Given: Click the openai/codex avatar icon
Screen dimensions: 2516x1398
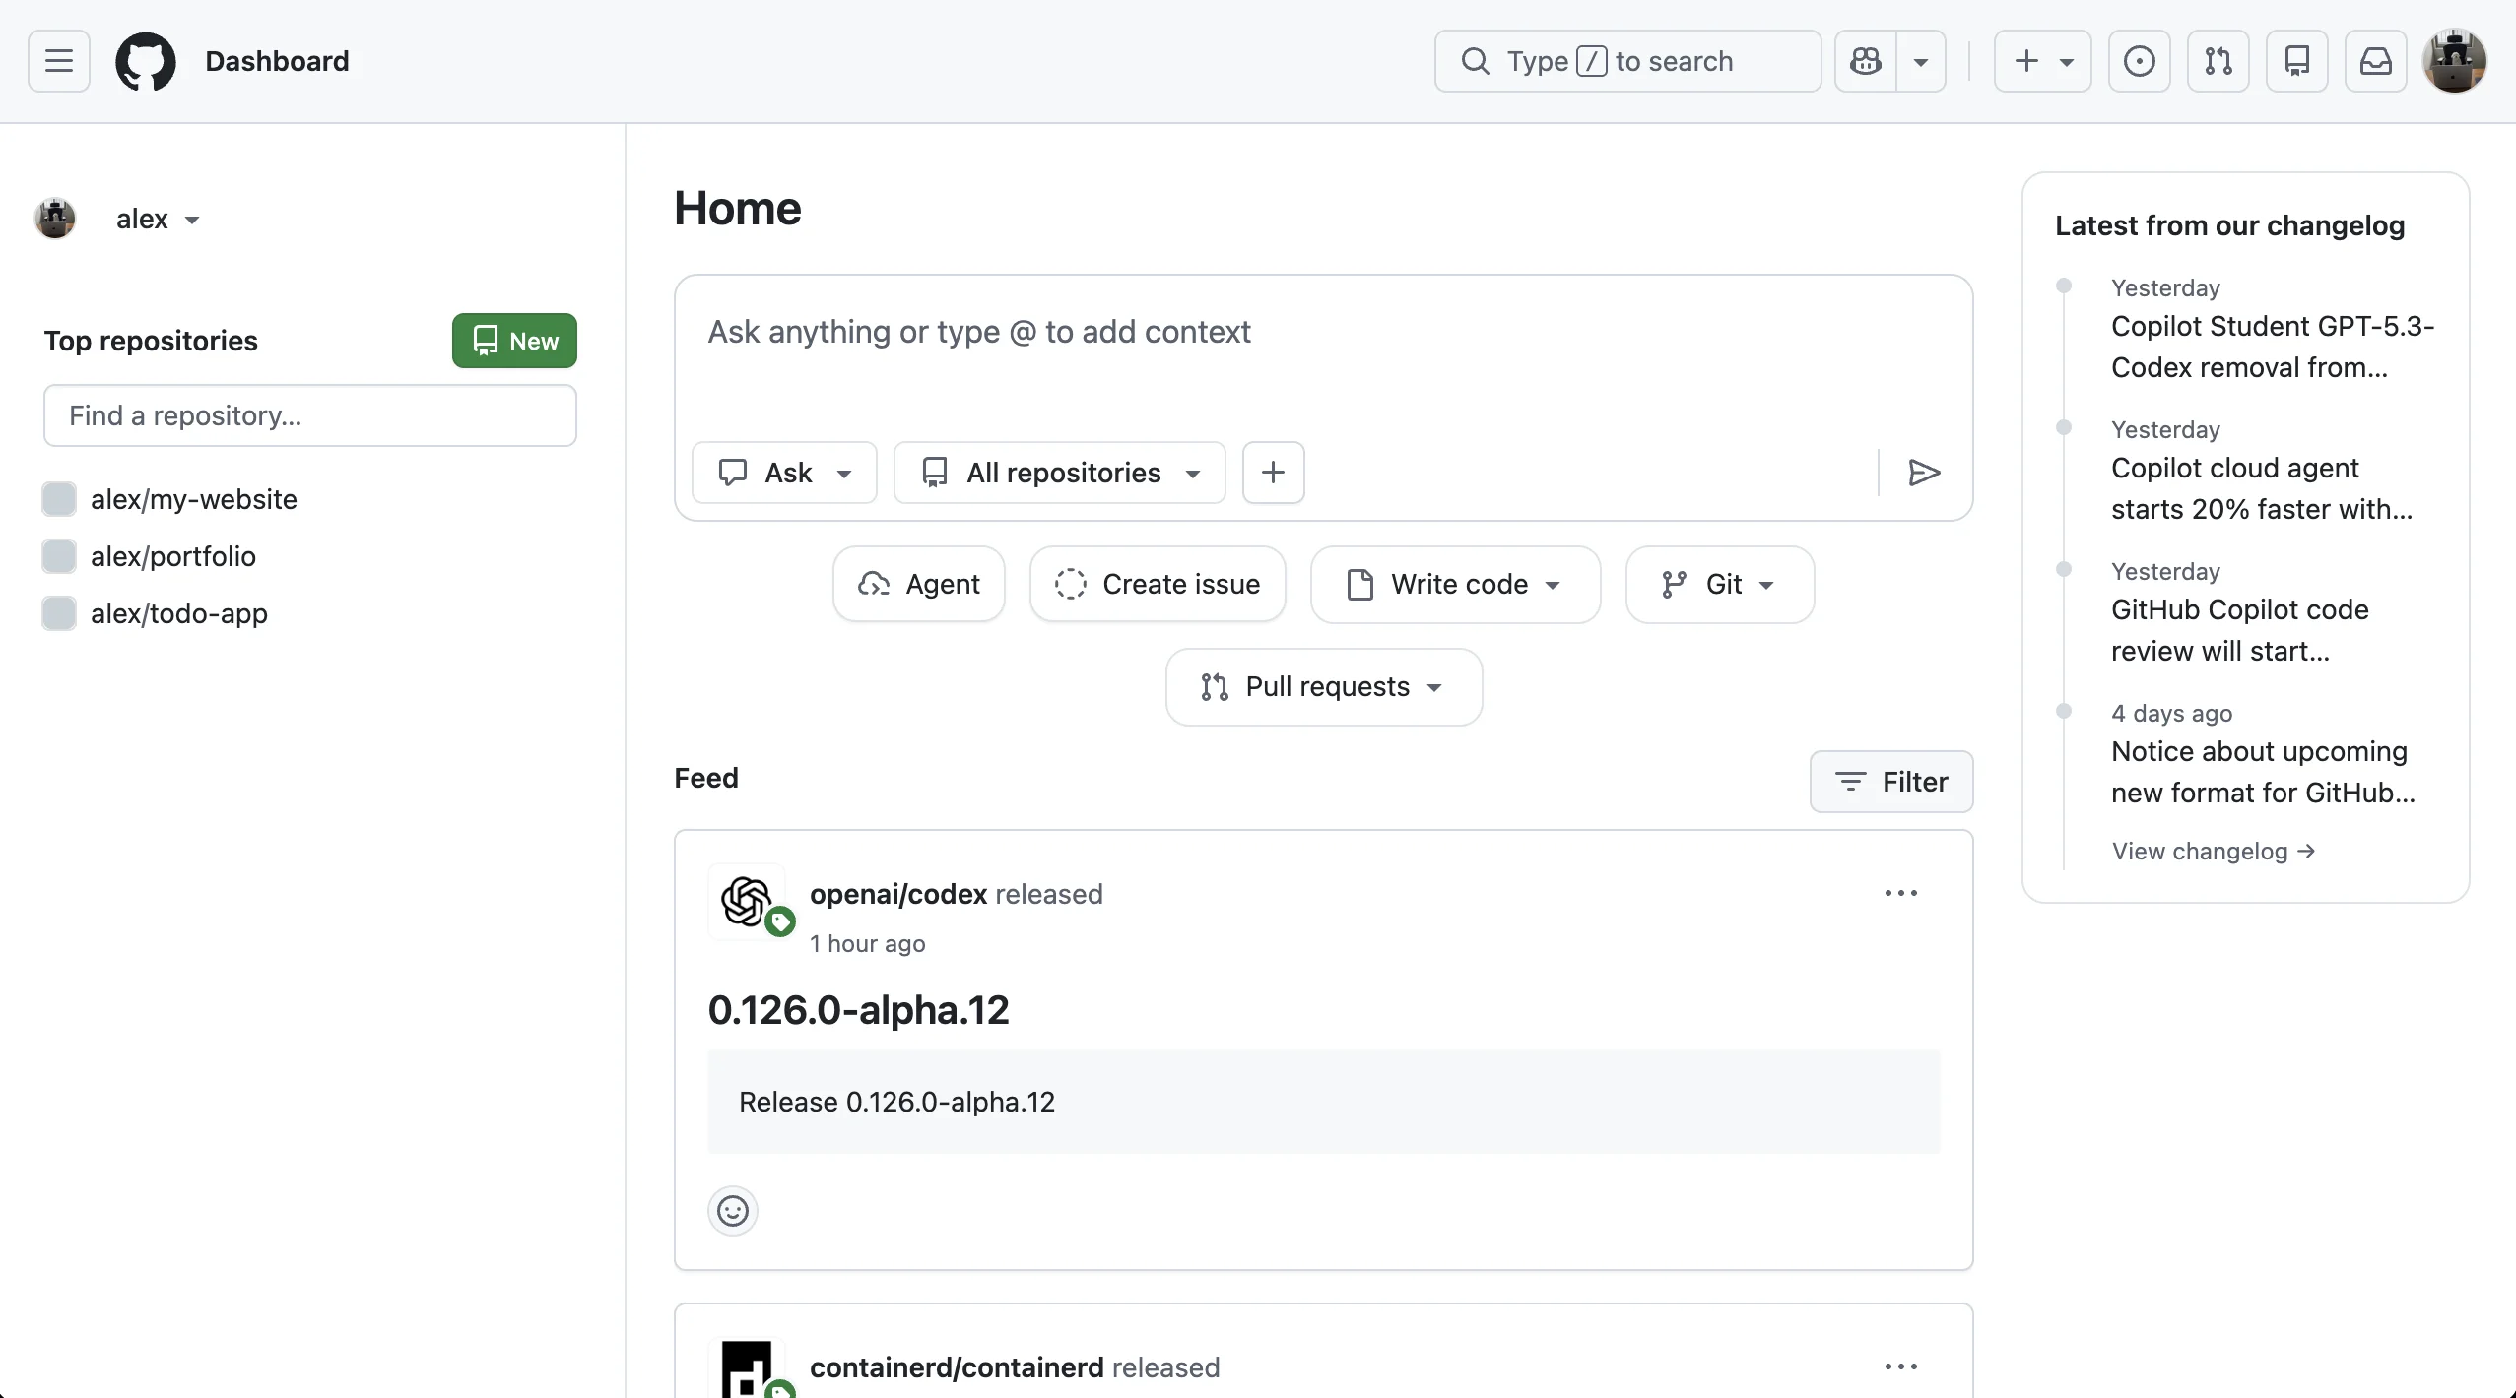Looking at the screenshot, I should click(747, 901).
